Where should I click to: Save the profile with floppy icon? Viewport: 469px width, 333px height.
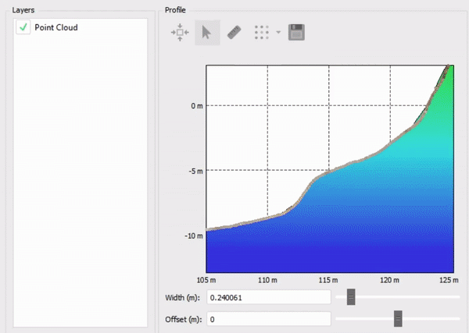[x=296, y=32]
